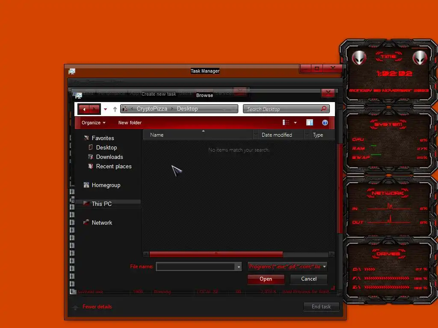Click the Downloads folder icon

point(91,157)
